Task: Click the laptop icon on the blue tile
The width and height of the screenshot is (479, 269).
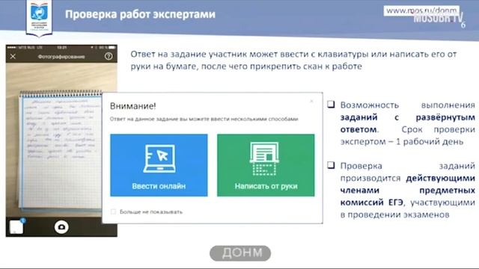Action: coord(159,158)
